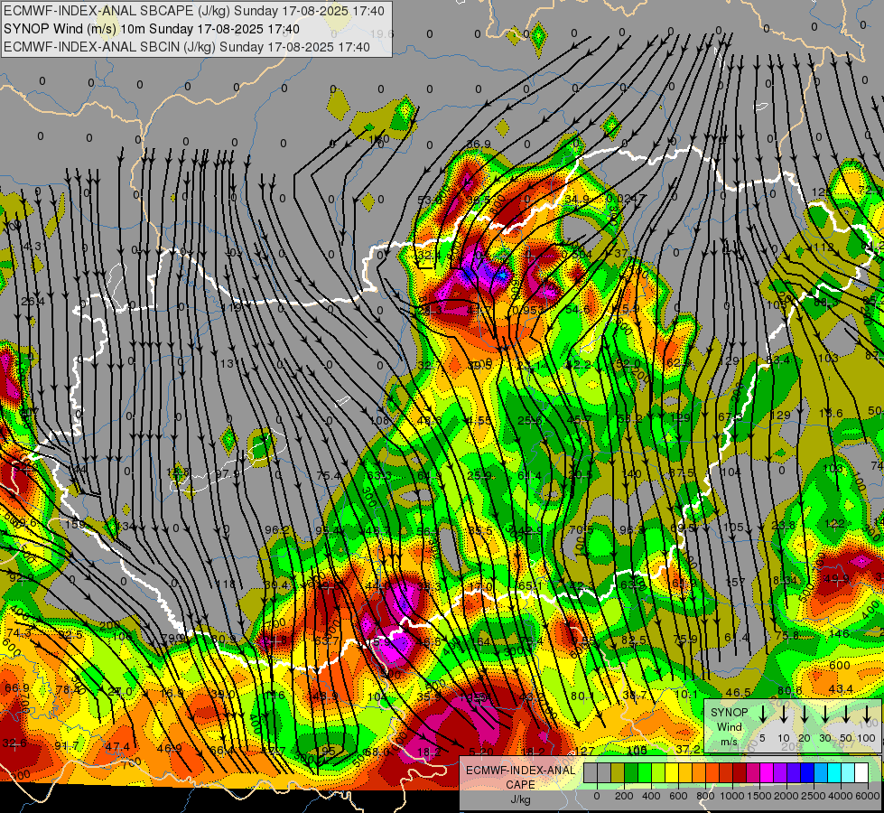The height and width of the screenshot is (813, 884).
Task: Click the '112' station value on the map
Action: [824, 248]
